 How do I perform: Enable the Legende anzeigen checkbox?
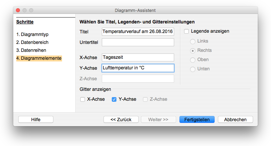point(186,31)
